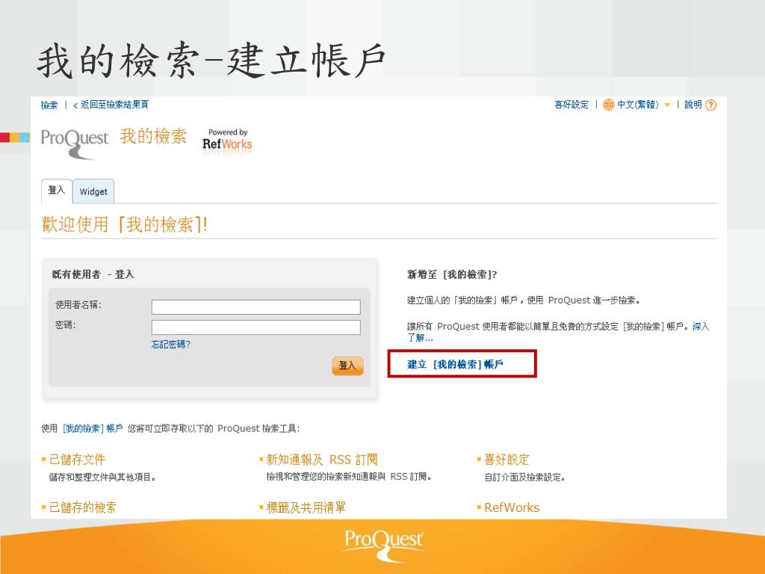Select the RefWorks feature heading
The image size is (765, 574).
(x=512, y=507)
